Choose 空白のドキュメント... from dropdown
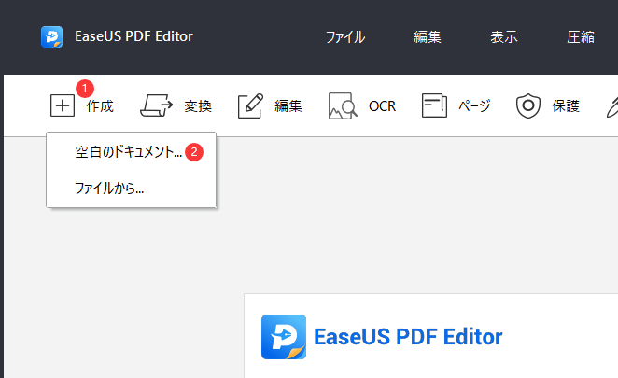 click(x=131, y=152)
